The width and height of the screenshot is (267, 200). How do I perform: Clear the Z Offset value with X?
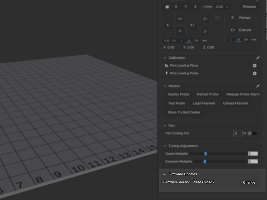pyautogui.click(x=227, y=7)
